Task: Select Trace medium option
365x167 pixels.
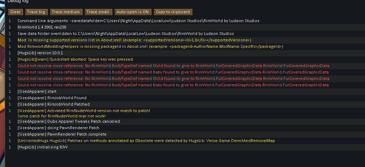Action: (x=66, y=12)
